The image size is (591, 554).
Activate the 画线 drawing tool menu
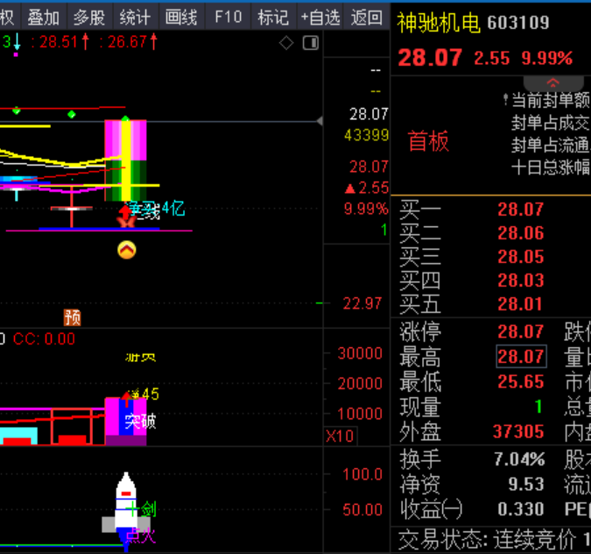[x=181, y=17]
